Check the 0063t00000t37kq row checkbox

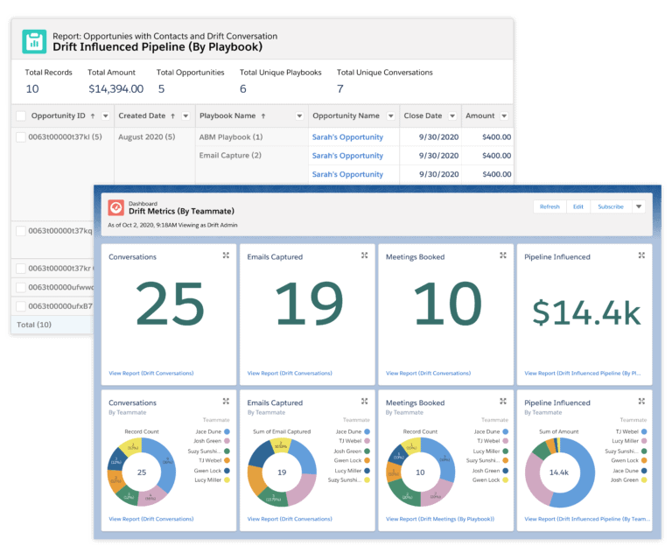click(21, 231)
